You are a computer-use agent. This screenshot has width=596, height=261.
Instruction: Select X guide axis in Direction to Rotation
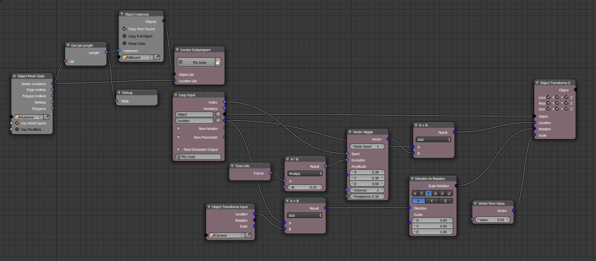[419, 200]
